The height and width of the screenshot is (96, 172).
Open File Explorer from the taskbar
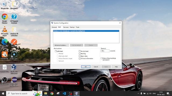pos(46,94)
